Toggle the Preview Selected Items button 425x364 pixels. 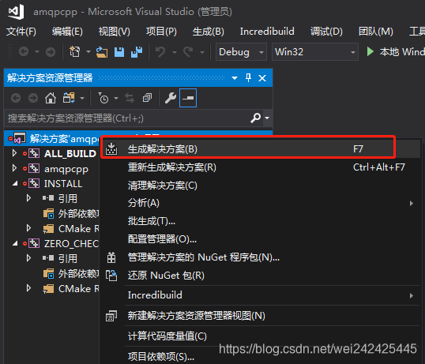click(188, 98)
